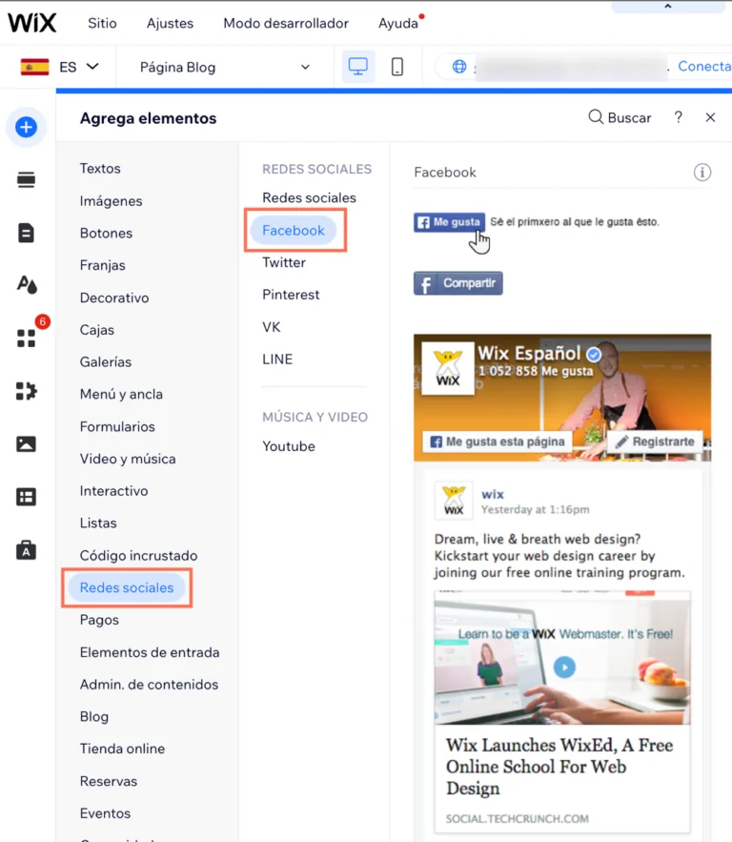The image size is (732, 842).
Task: Open the Site Design text-and-drop icon
Action: (x=27, y=284)
